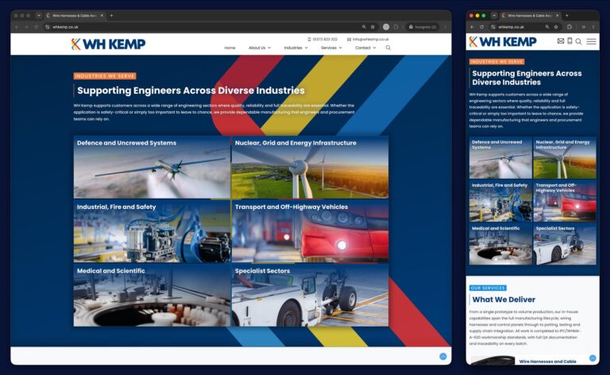
Task: Click the WH Kemp logo in the desktop window
Action: pyautogui.click(x=109, y=44)
